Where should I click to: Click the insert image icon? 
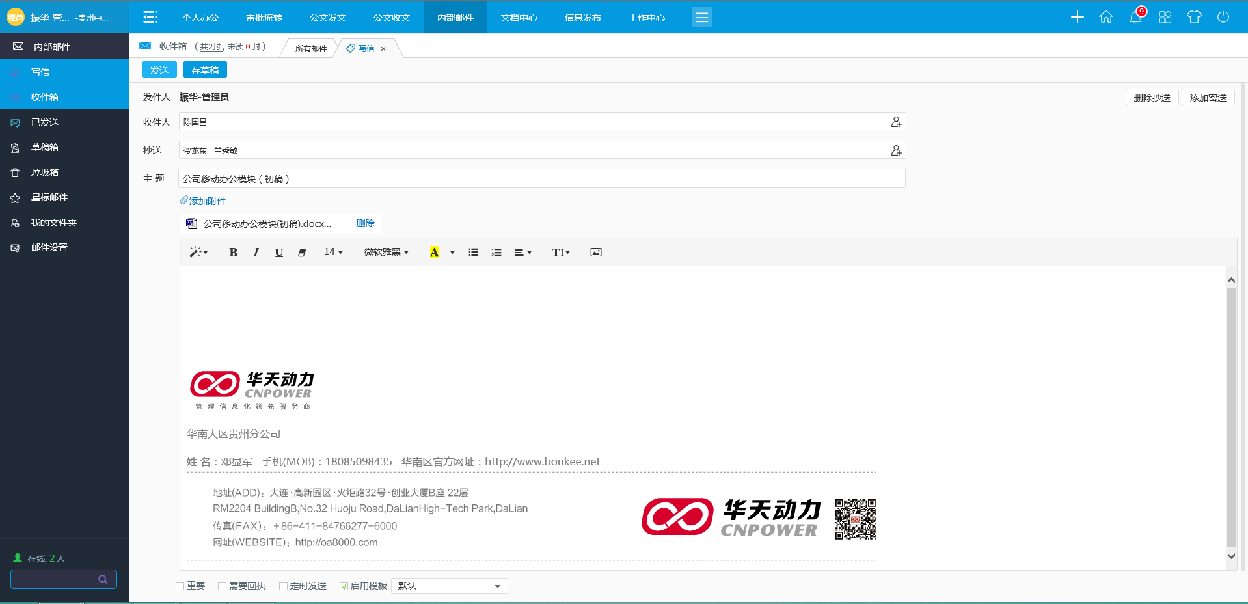point(595,253)
